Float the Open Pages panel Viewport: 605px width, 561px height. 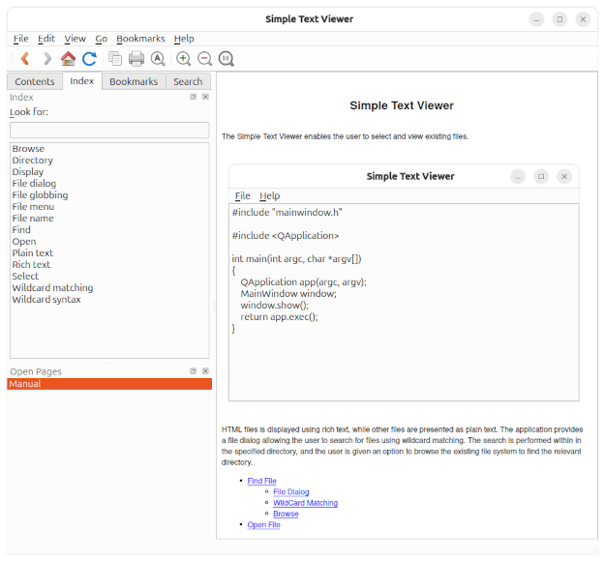(194, 371)
